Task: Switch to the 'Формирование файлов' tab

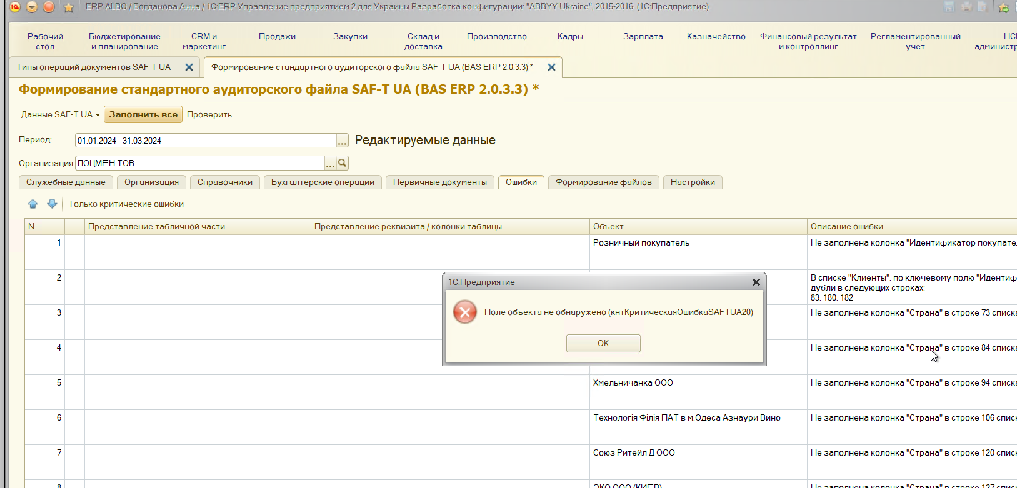Action: click(604, 182)
